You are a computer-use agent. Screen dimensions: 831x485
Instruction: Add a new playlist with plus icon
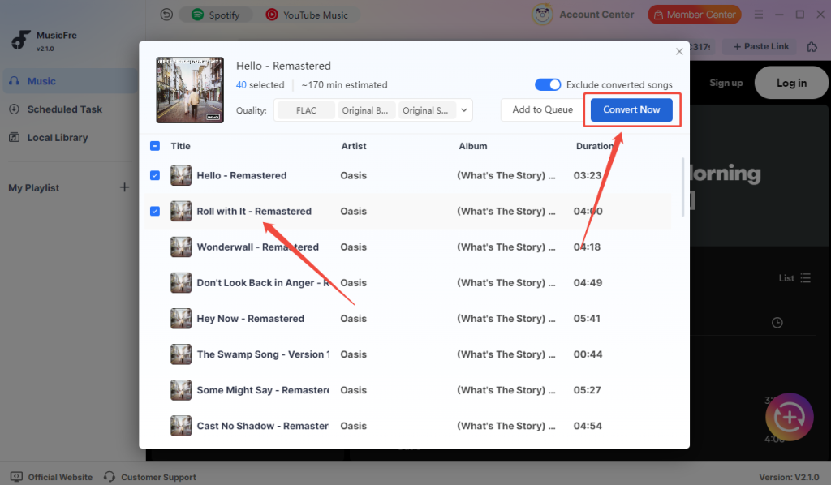click(x=124, y=187)
